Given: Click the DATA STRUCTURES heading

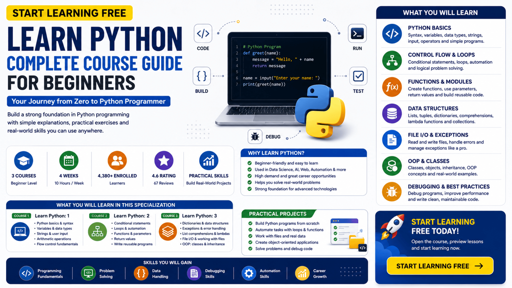Looking at the screenshot, I should click(433, 109).
